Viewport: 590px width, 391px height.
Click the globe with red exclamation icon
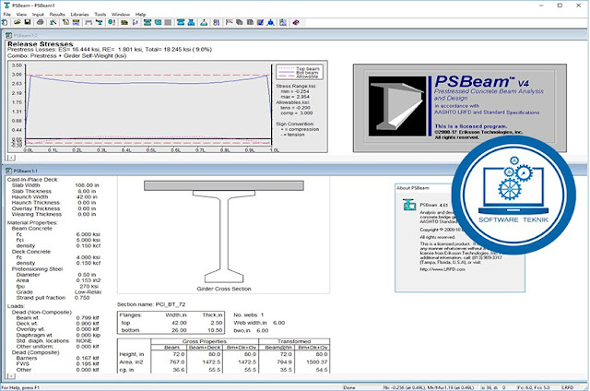pyautogui.click(x=112, y=22)
